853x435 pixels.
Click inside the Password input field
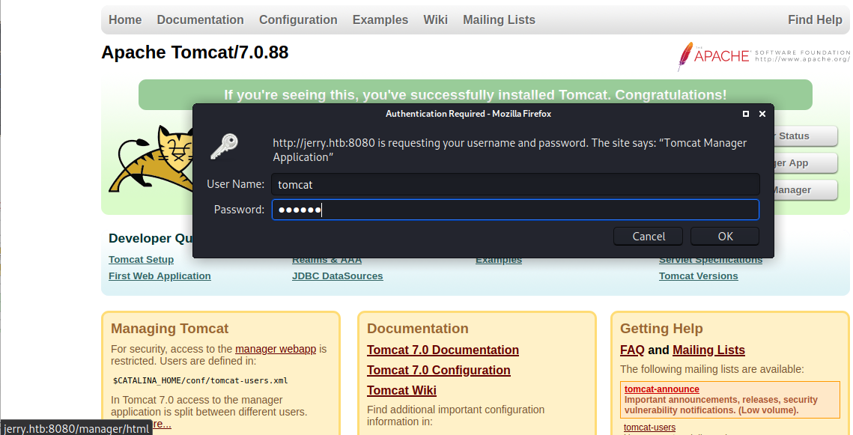tap(515, 210)
